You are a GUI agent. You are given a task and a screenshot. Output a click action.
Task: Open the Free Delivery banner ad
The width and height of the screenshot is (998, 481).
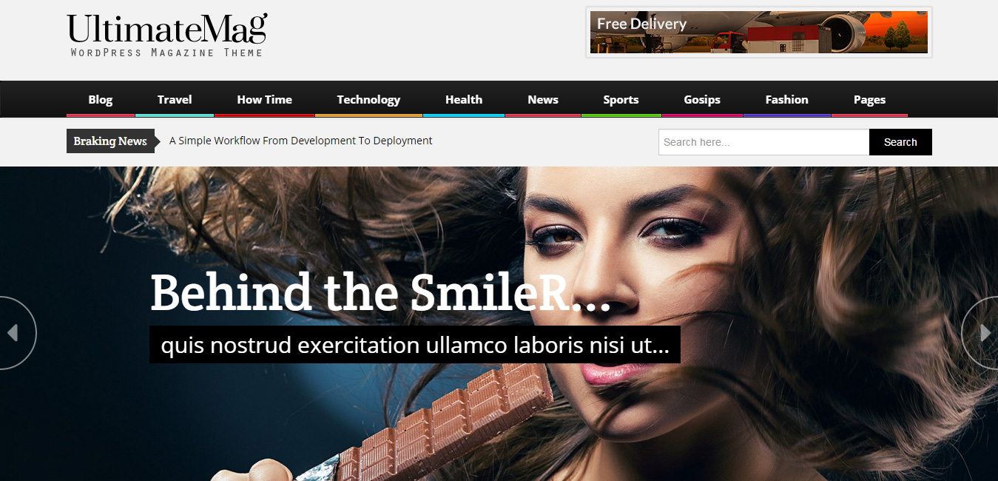click(758, 32)
